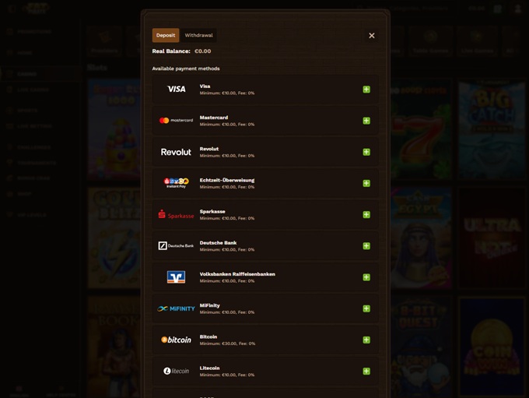Close the payment methods dialog
The image size is (529, 398).
click(x=372, y=36)
